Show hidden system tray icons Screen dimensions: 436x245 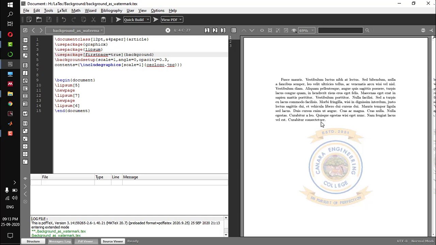click(x=14, y=183)
